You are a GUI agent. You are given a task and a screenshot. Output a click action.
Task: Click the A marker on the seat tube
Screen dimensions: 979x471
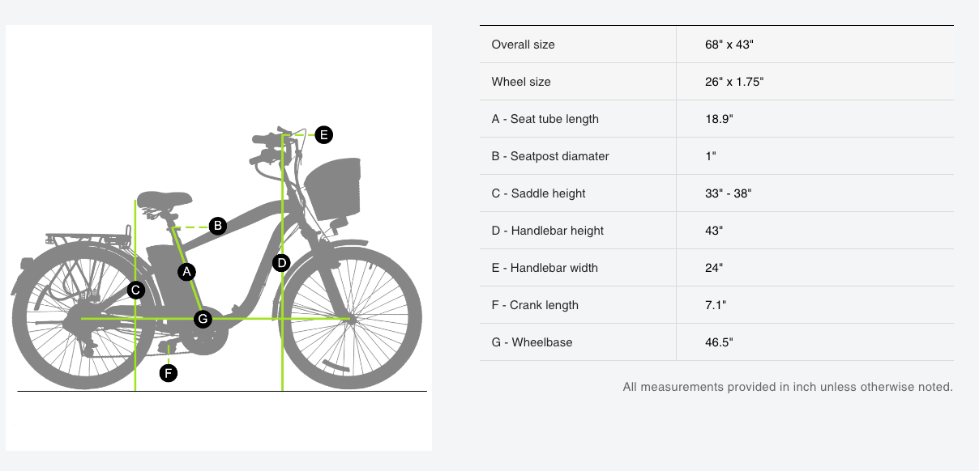187,272
